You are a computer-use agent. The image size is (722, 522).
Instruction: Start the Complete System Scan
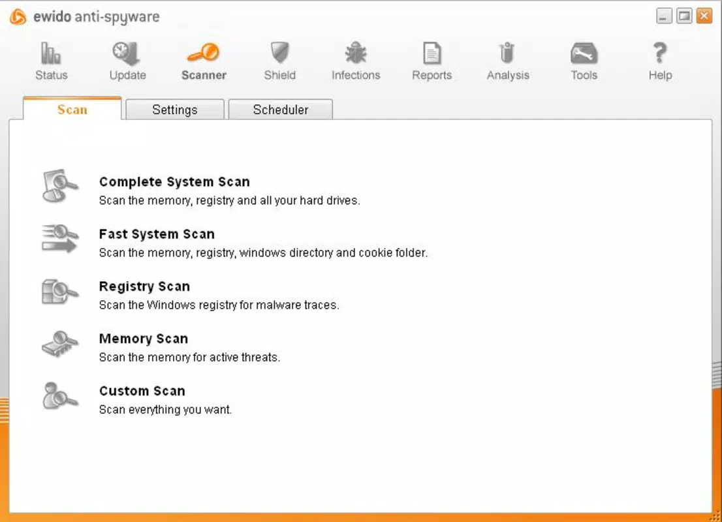174,182
